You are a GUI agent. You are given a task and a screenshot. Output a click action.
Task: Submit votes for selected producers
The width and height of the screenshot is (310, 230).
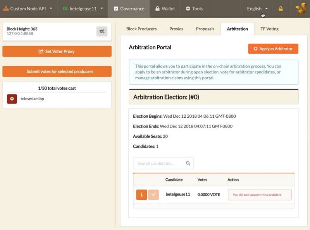click(x=57, y=71)
